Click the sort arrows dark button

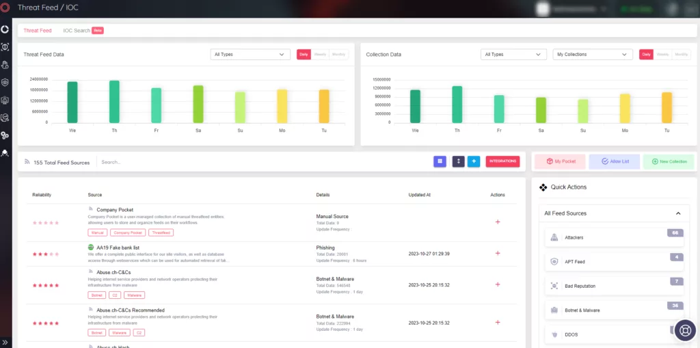pos(459,162)
